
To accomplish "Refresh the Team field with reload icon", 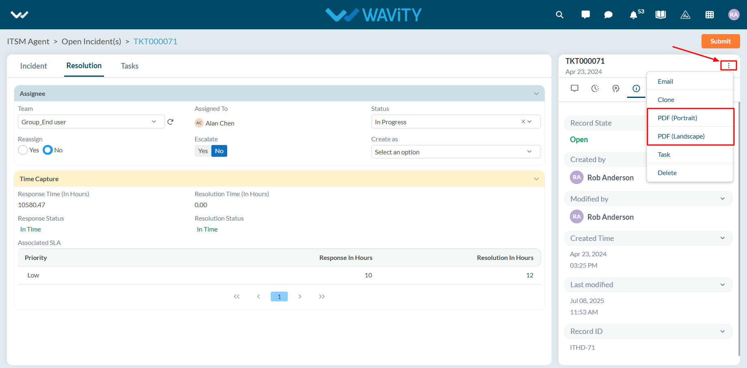I will (x=171, y=121).
